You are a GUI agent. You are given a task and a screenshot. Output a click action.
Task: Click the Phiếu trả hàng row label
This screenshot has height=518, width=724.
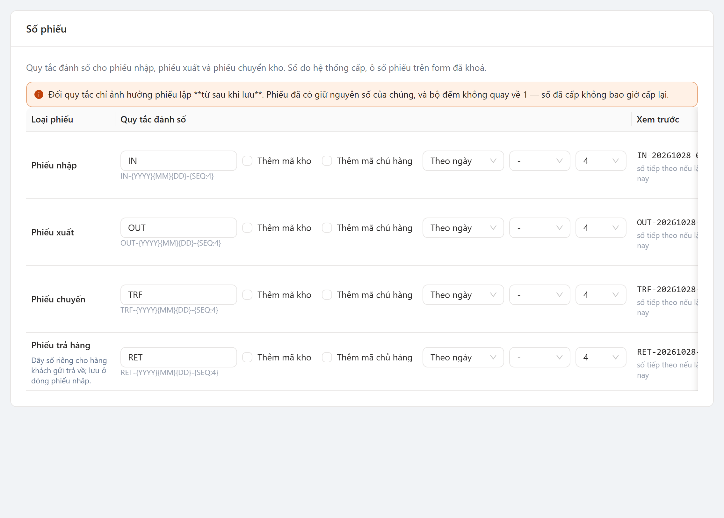coord(61,345)
